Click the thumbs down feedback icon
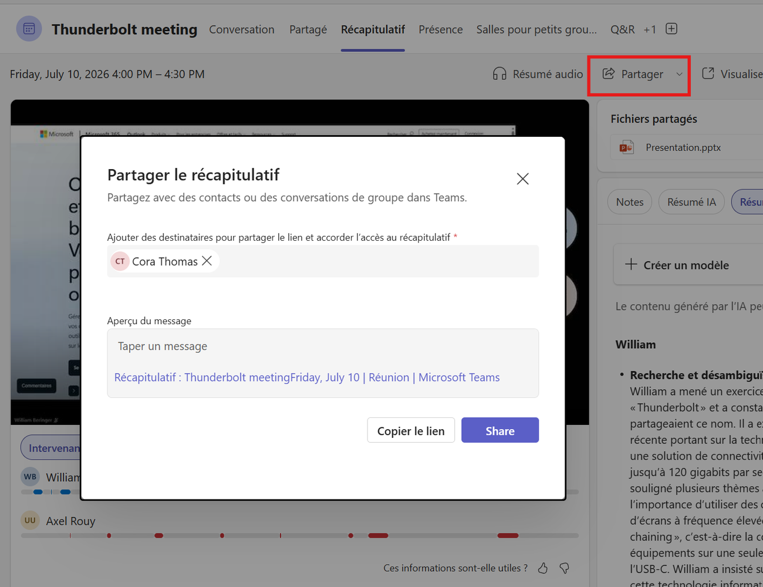Viewport: 763px width, 587px height. [x=564, y=568]
